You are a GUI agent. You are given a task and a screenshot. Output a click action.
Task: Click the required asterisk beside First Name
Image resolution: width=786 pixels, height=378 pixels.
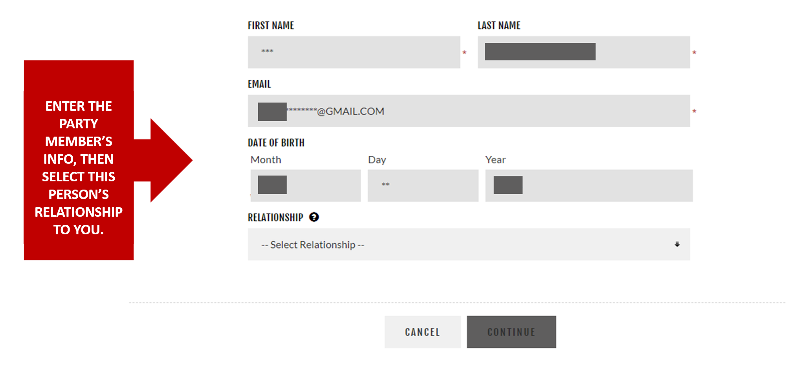click(x=464, y=53)
